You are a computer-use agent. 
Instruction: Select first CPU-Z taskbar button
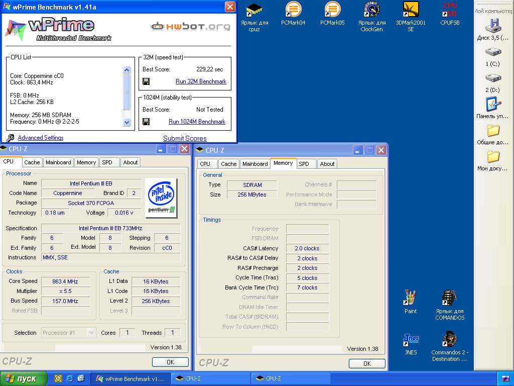point(210,378)
